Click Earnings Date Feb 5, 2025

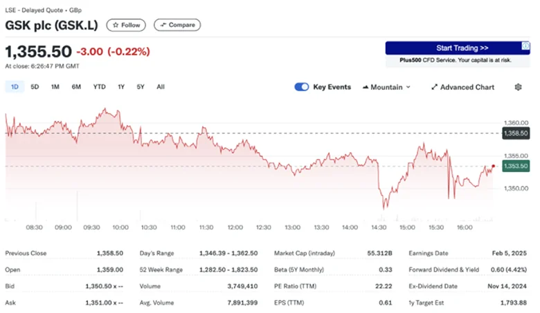509,253
